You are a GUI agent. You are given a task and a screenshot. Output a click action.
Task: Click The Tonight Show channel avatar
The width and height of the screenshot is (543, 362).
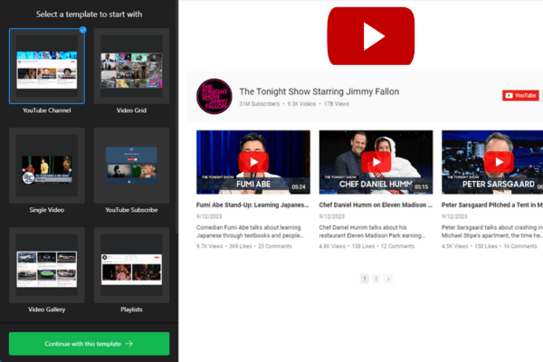(x=214, y=95)
